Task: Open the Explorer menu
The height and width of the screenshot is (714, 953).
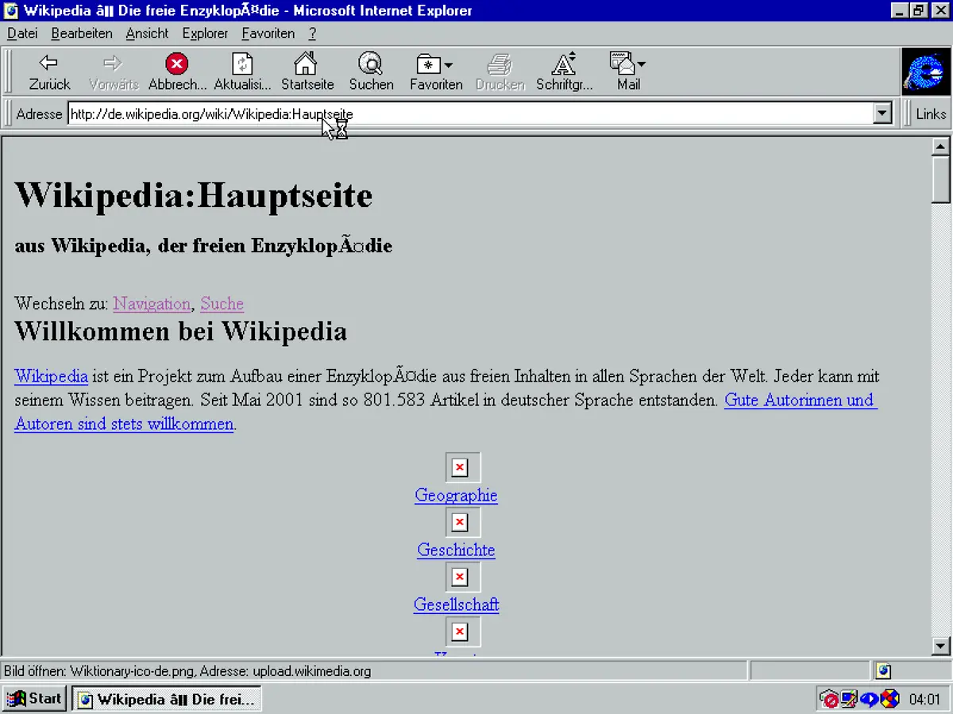Action: (x=205, y=33)
